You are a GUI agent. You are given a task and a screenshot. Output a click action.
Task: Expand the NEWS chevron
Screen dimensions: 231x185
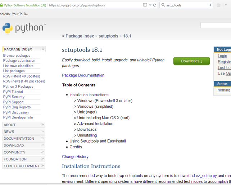click(x=42, y=131)
